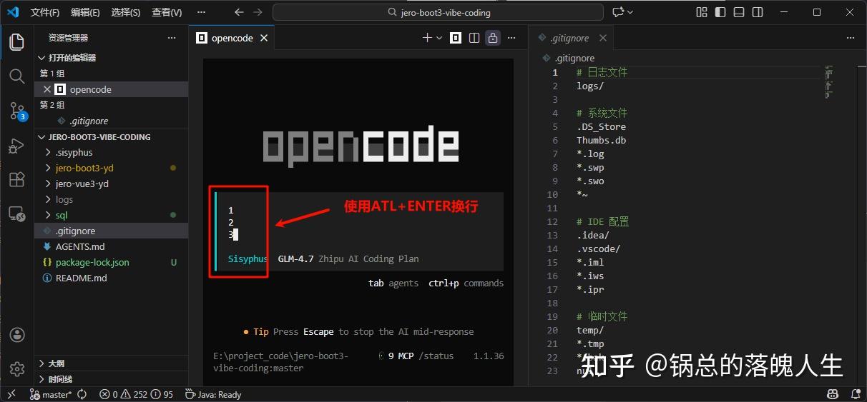Open more actions for opencode editor group
The width and height of the screenshot is (867, 402).
511,38
